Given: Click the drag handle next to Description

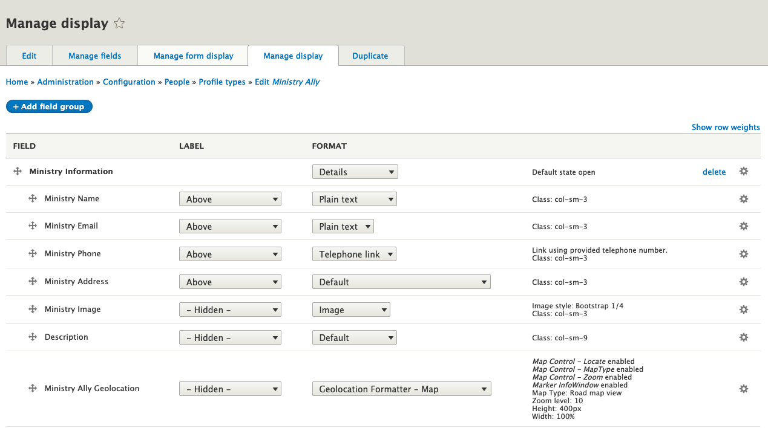Looking at the screenshot, I should [x=32, y=337].
